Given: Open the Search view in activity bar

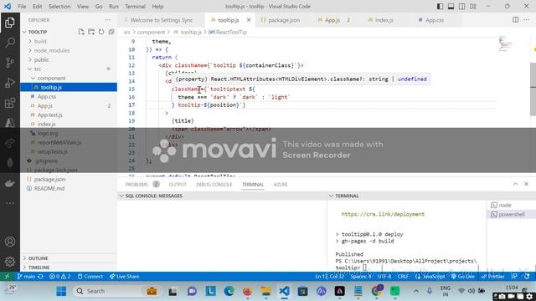Looking at the screenshot, I should click(10, 43).
